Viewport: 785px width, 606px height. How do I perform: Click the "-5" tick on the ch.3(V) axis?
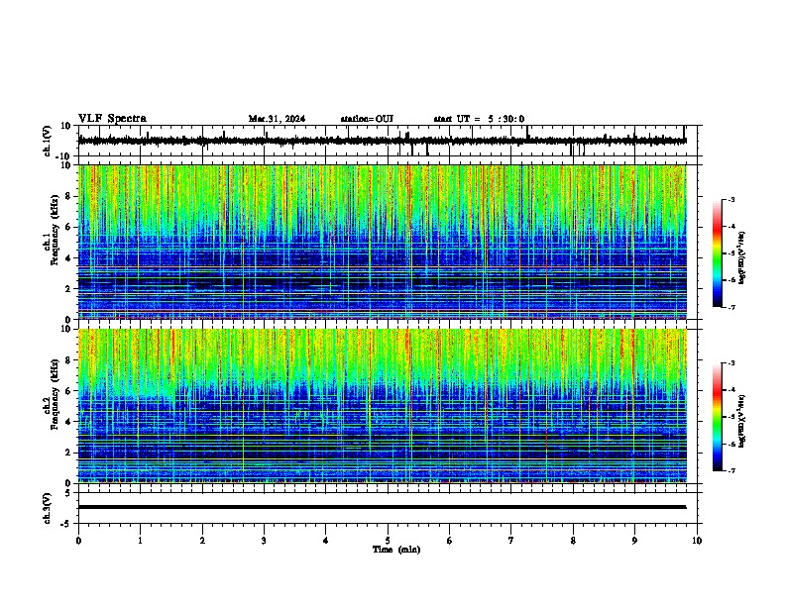(x=66, y=524)
